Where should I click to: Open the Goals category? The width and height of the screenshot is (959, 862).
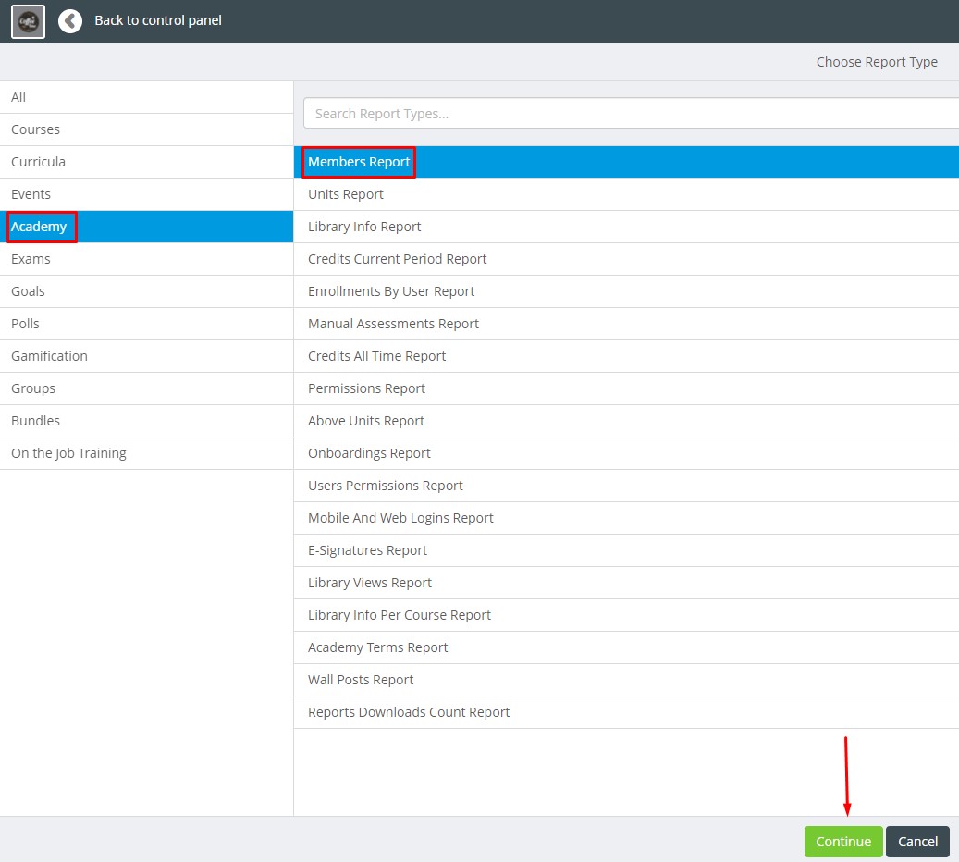click(x=146, y=291)
